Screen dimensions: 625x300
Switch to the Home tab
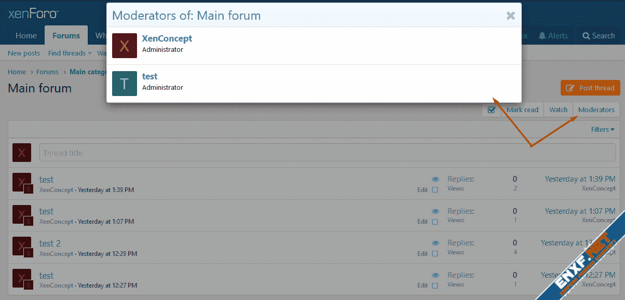coord(26,36)
